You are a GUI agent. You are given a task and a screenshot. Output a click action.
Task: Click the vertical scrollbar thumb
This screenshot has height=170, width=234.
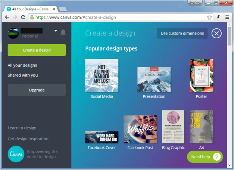point(230,36)
